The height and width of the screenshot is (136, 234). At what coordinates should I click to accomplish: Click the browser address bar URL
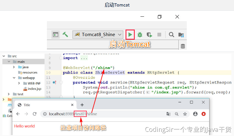click(73, 114)
